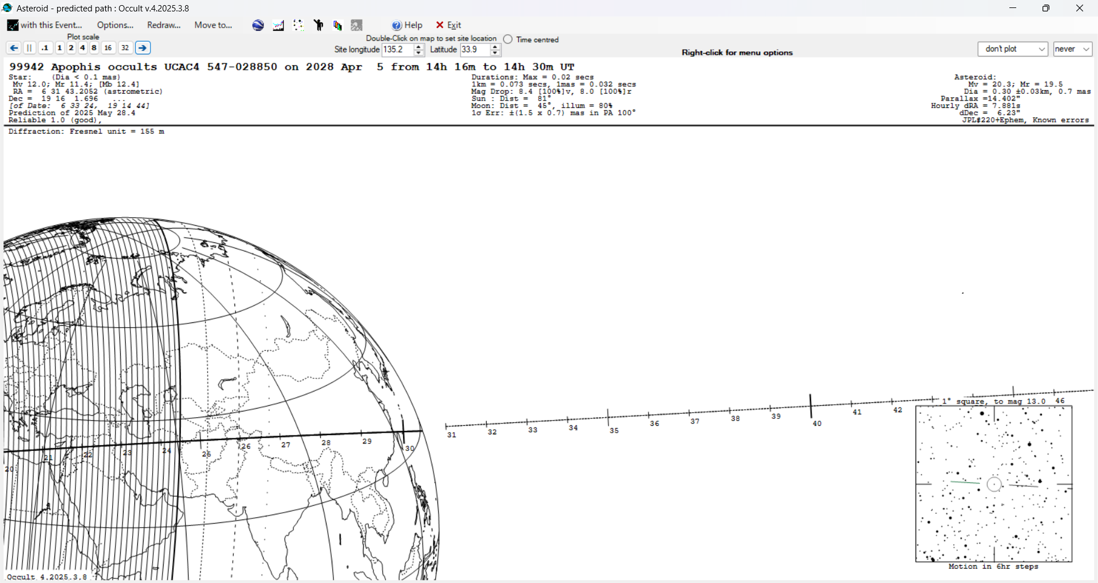Increase Latitude with up spinner
The image size is (1098, 583).
tap(496, 47)
